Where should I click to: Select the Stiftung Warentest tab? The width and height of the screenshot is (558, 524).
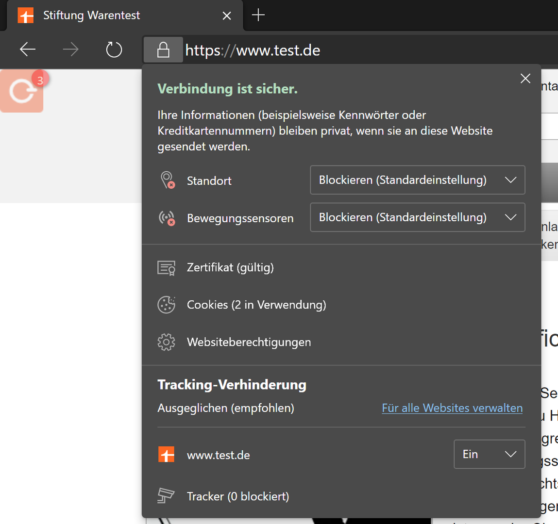coord(124,16)
